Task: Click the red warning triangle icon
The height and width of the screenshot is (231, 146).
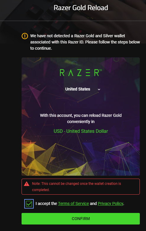Action: coord(27,184)
